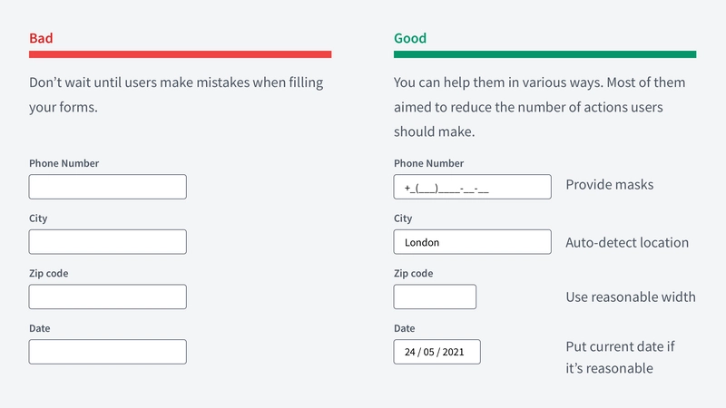Select the empty City field under Bad

[107, 242]
